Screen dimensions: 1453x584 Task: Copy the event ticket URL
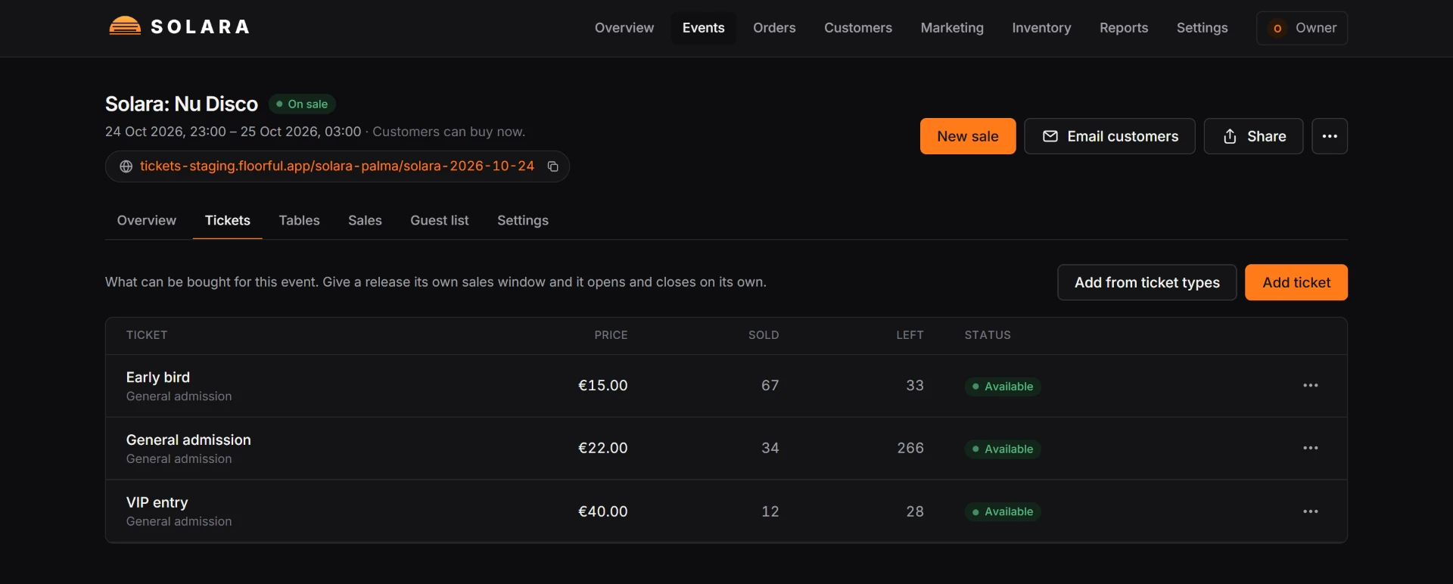(553, 166)
